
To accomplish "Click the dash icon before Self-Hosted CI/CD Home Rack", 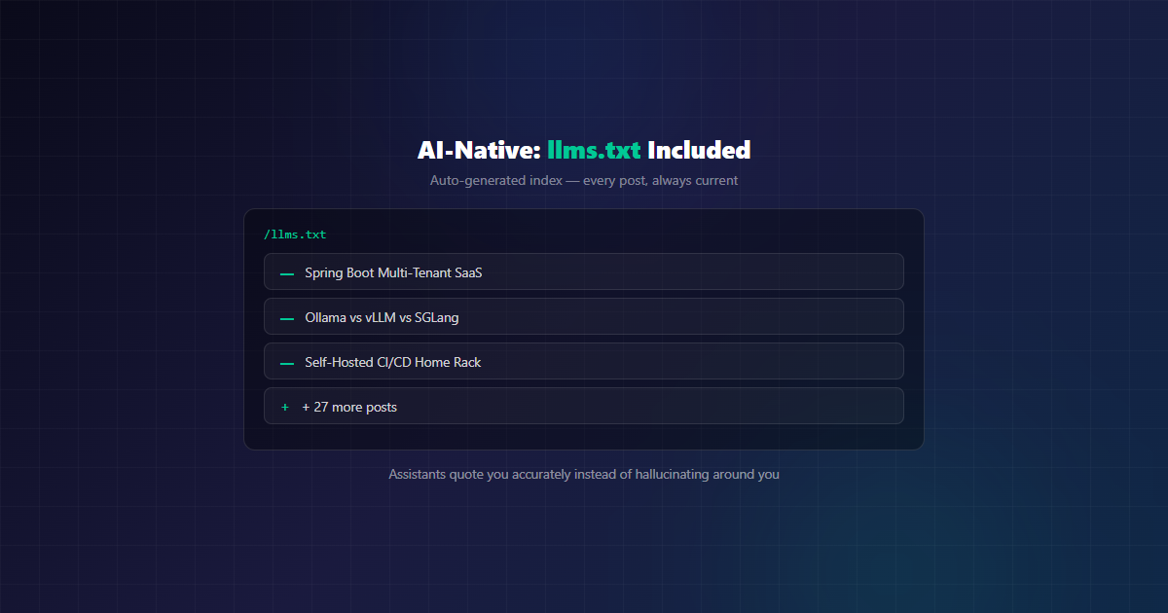I will coord(287,363).
